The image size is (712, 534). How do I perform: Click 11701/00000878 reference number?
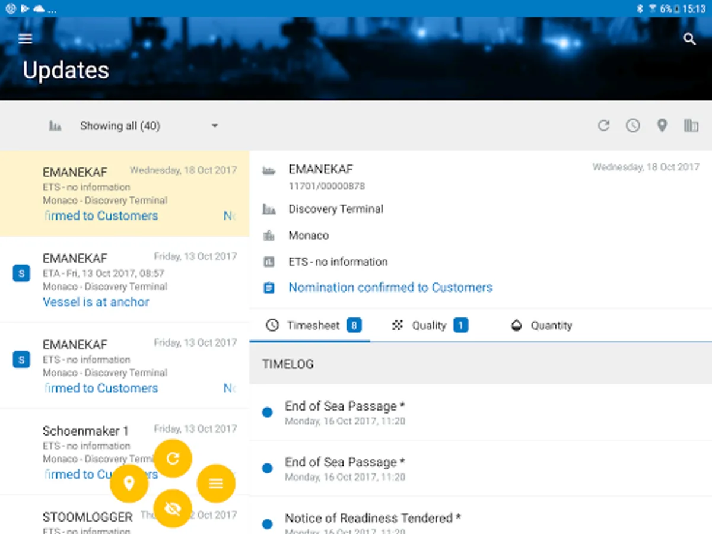[x=327, y=186]
